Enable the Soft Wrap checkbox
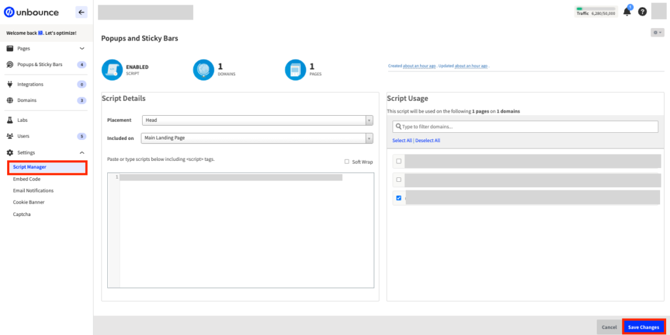Screen dimensions: 670x335 point(347,162)
